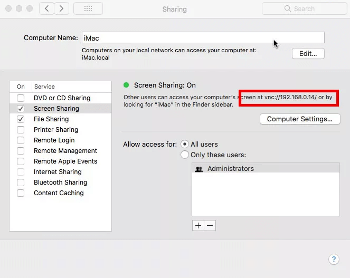Click the minus button to remove user

click(210, 225)
